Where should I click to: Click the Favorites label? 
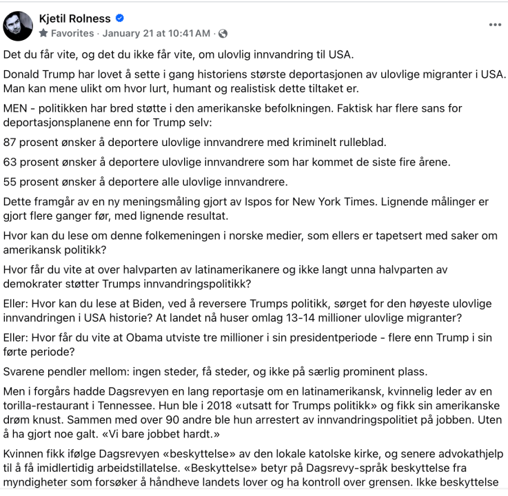[71, 33]
